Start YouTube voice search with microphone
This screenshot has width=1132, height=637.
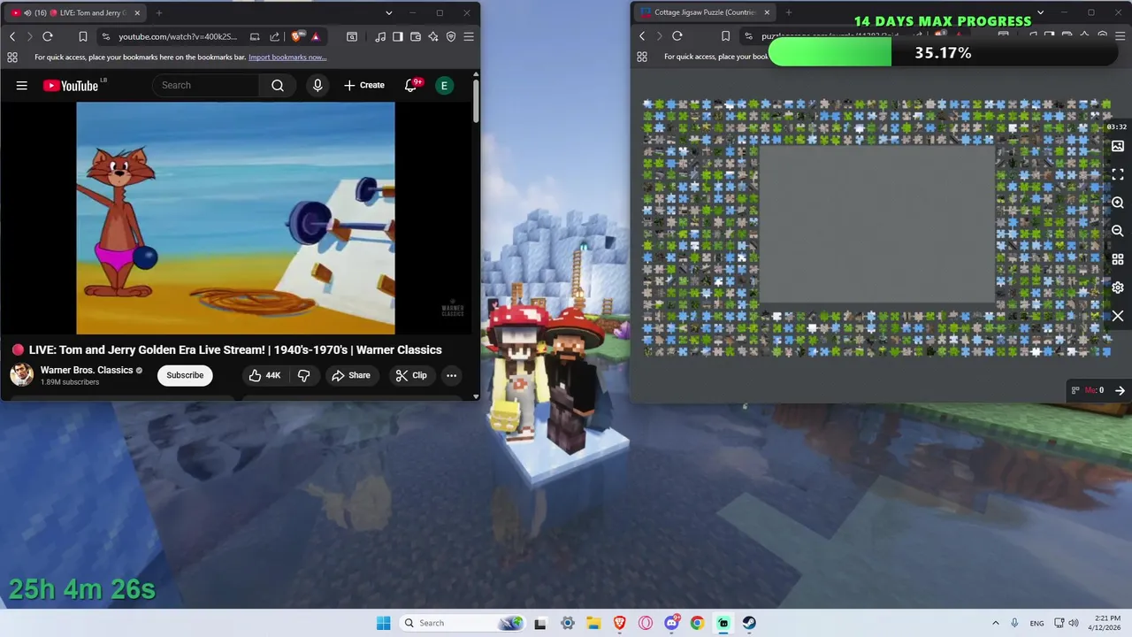pyautogui.click(x=317, y=85)
